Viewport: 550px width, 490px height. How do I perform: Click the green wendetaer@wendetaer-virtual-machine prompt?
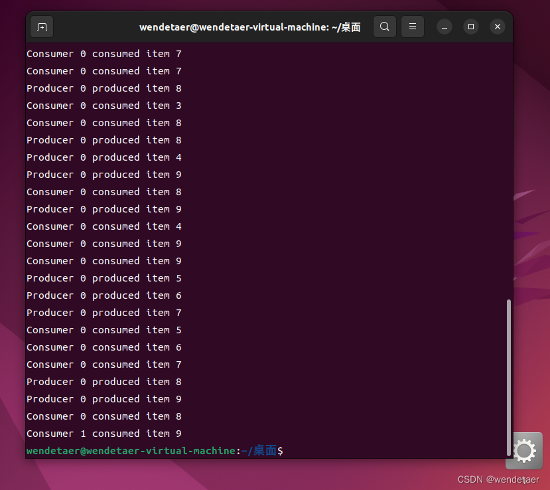[x=131, y=451]
